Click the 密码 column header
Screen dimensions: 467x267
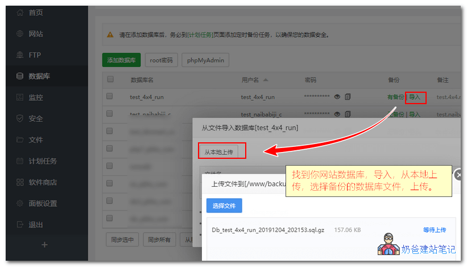pos(311,80)
